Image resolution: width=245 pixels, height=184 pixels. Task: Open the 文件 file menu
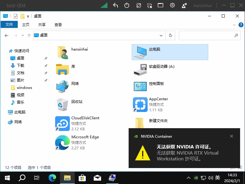click(x=9, y=25)
